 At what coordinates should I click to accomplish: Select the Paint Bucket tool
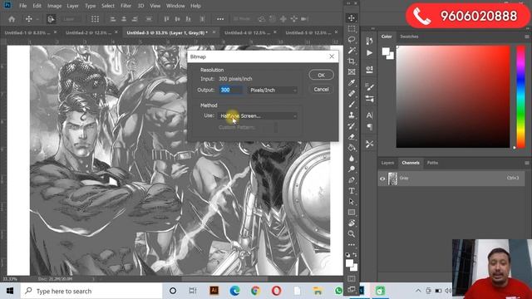(352, 148)
